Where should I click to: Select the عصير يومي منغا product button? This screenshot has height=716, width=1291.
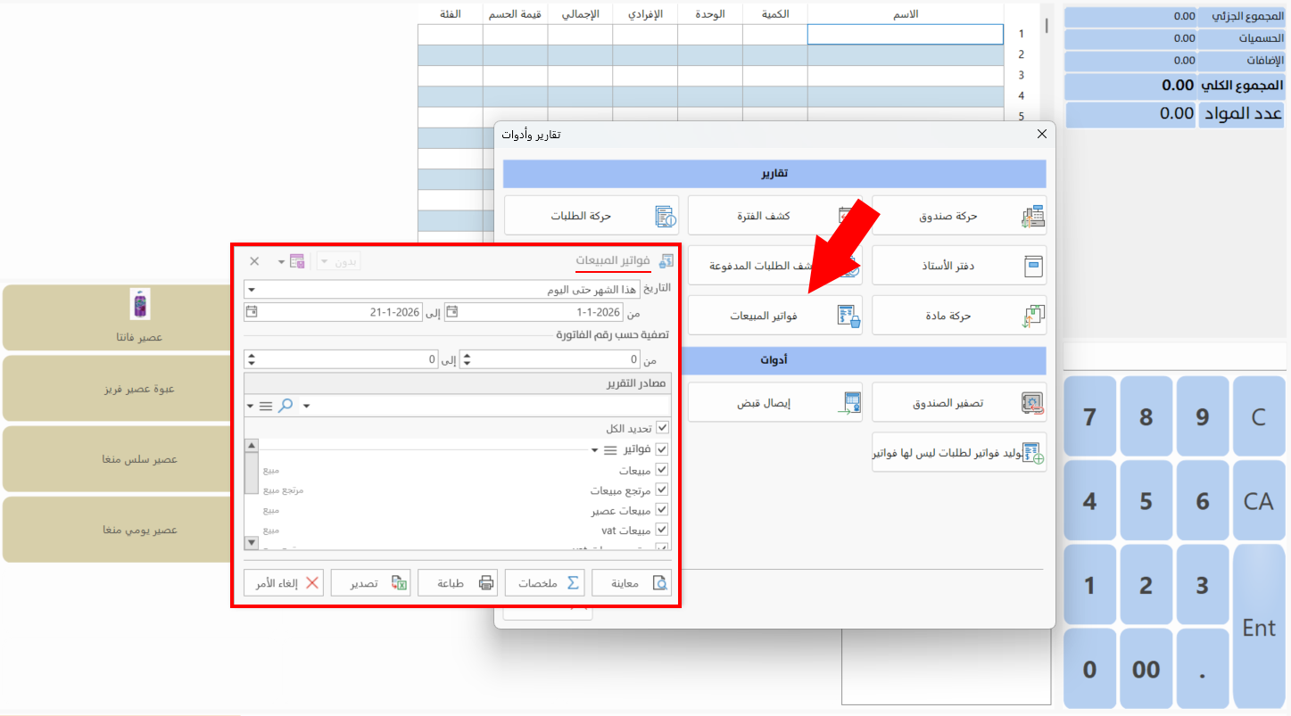(x=118, y=530)
